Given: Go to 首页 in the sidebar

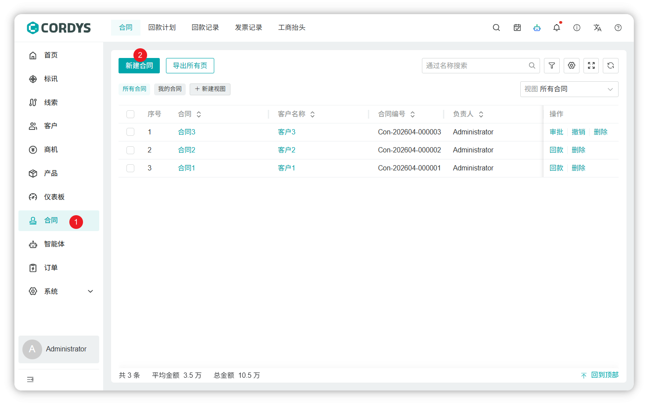Looking at the screenshot, I should click(x=59, y=55).
